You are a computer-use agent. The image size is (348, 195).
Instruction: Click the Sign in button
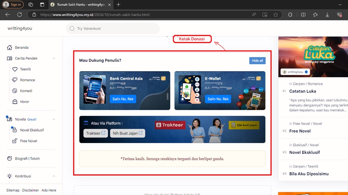click(13, 4)
